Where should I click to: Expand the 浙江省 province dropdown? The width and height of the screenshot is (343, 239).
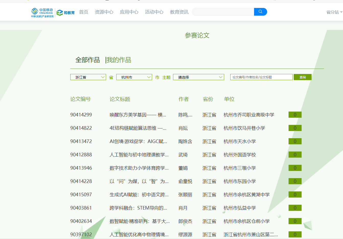tap(88, 77)
